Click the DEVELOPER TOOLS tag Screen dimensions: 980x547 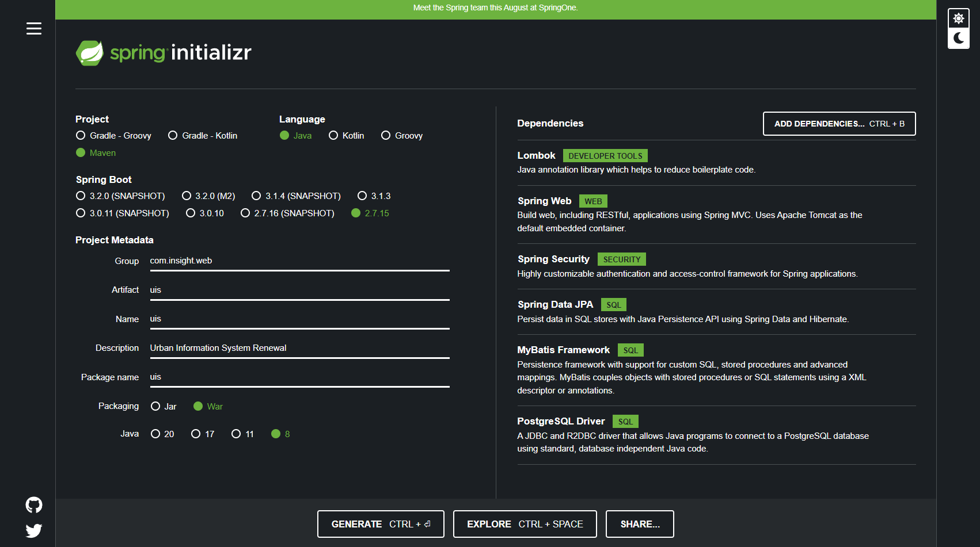tap(605, 156)
